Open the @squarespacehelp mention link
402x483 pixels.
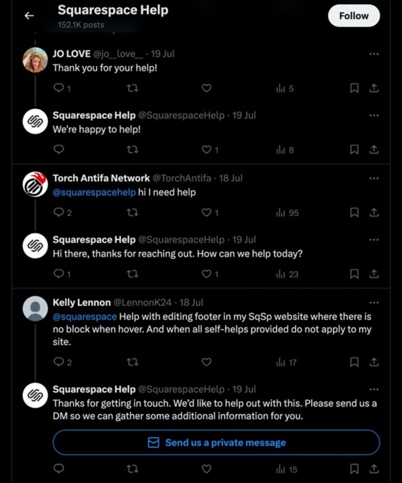pos(93,192)
